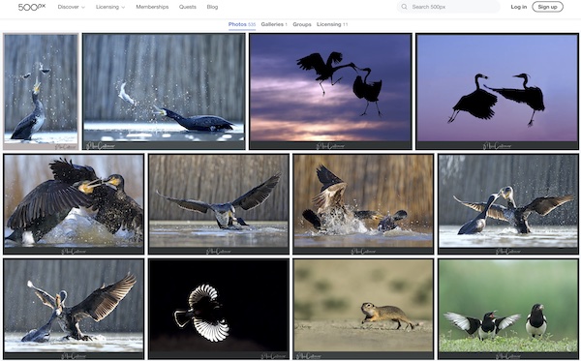
Task: Open the running ground squirrel photo
Action: pyautogui.click(x=363, y=309)
